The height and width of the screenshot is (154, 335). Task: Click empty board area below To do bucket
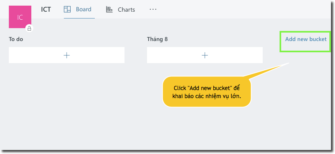[x=67, y=103]
